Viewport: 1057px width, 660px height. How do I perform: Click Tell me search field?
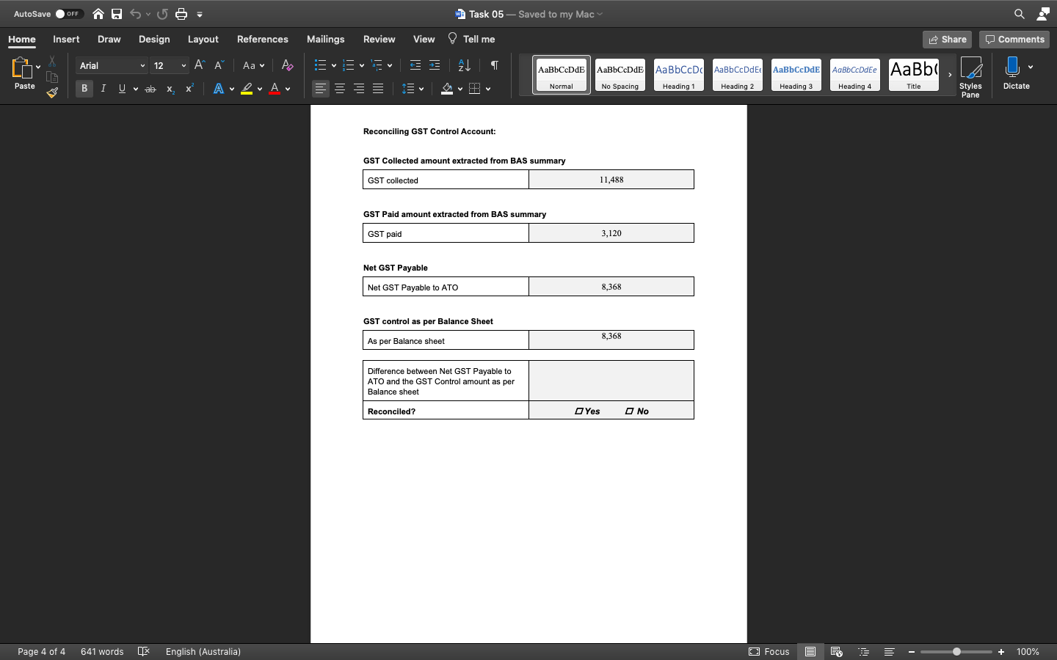pos(472,39)
